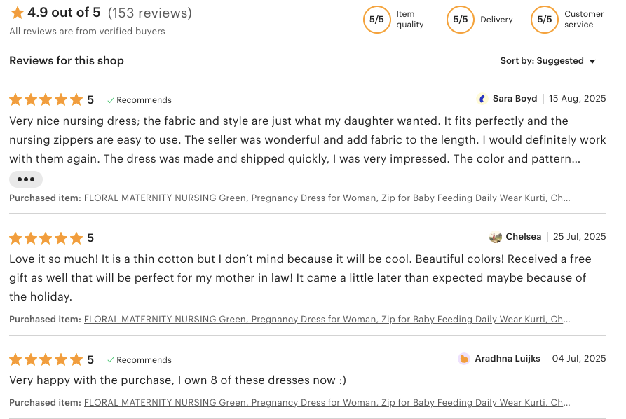Click the Delivery 5/5 circle badge
Image resolution: width=626 pixels, height=419 pixels.
click(x=460, y=20)
